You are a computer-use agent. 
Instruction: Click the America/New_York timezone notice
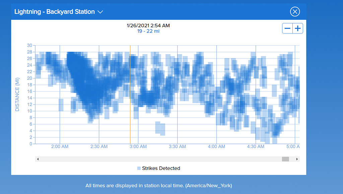coord(159,185)
